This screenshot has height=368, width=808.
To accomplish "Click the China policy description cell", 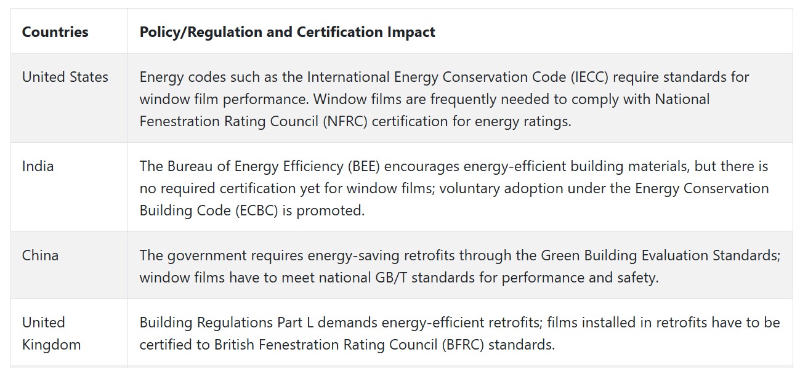I will (460, 266).
